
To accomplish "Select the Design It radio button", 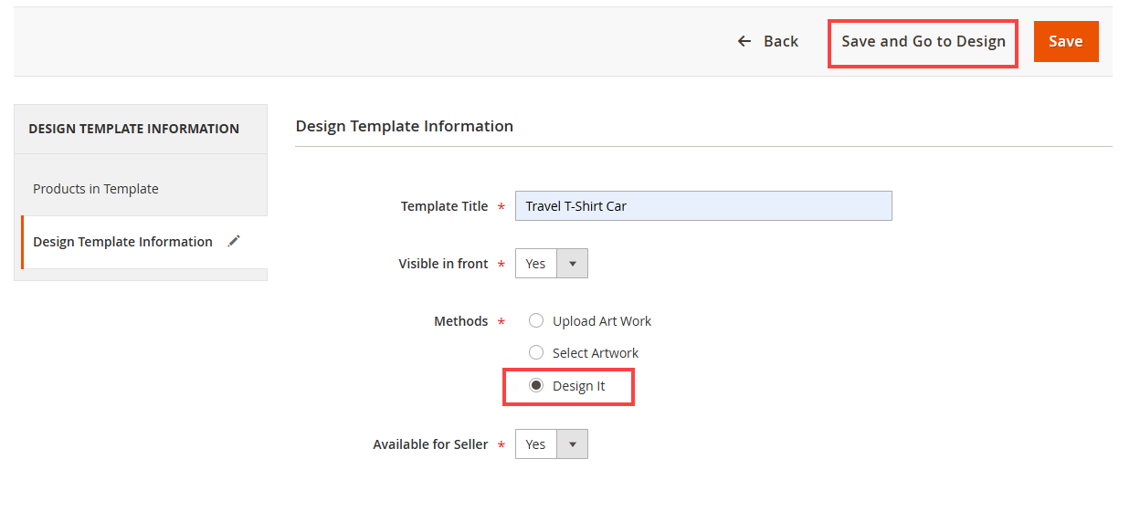I will click(x=536, y=386).
